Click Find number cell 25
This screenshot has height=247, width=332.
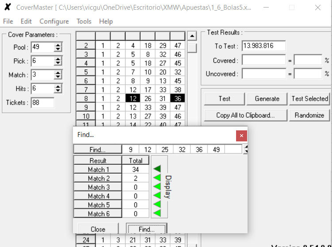click(165, 149)
